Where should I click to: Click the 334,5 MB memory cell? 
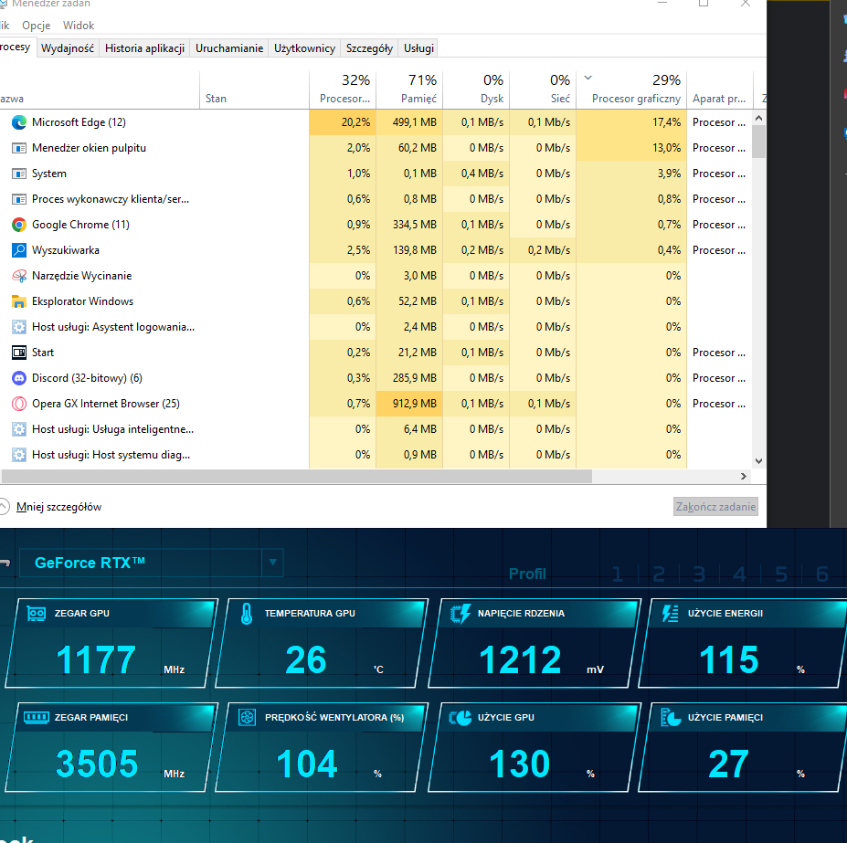409,225
